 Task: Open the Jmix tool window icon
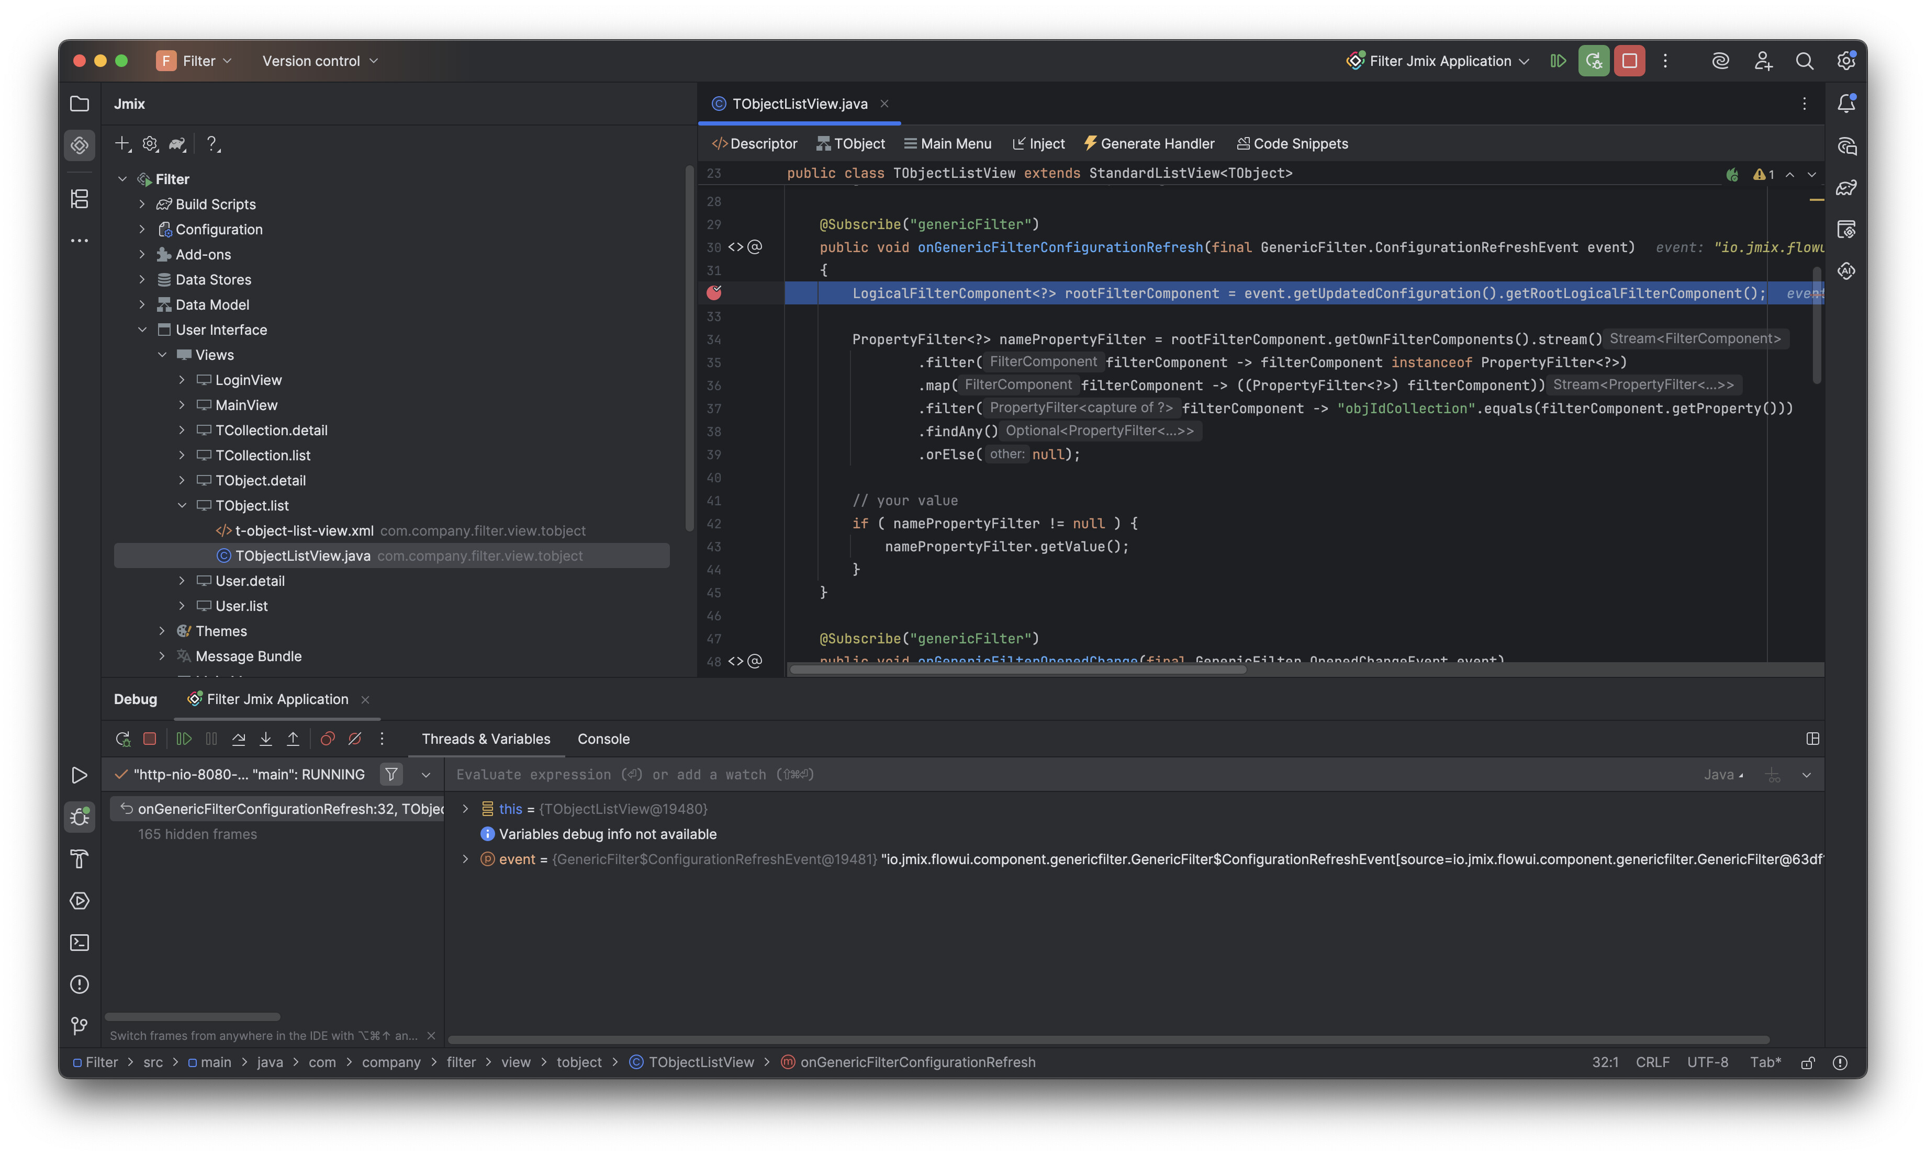(80, 145)
